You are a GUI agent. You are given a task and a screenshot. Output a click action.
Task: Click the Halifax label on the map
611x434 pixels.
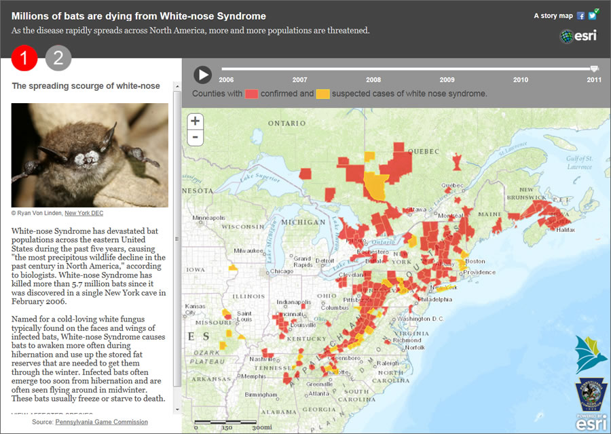pyautogui.click(x=566, y=230)
